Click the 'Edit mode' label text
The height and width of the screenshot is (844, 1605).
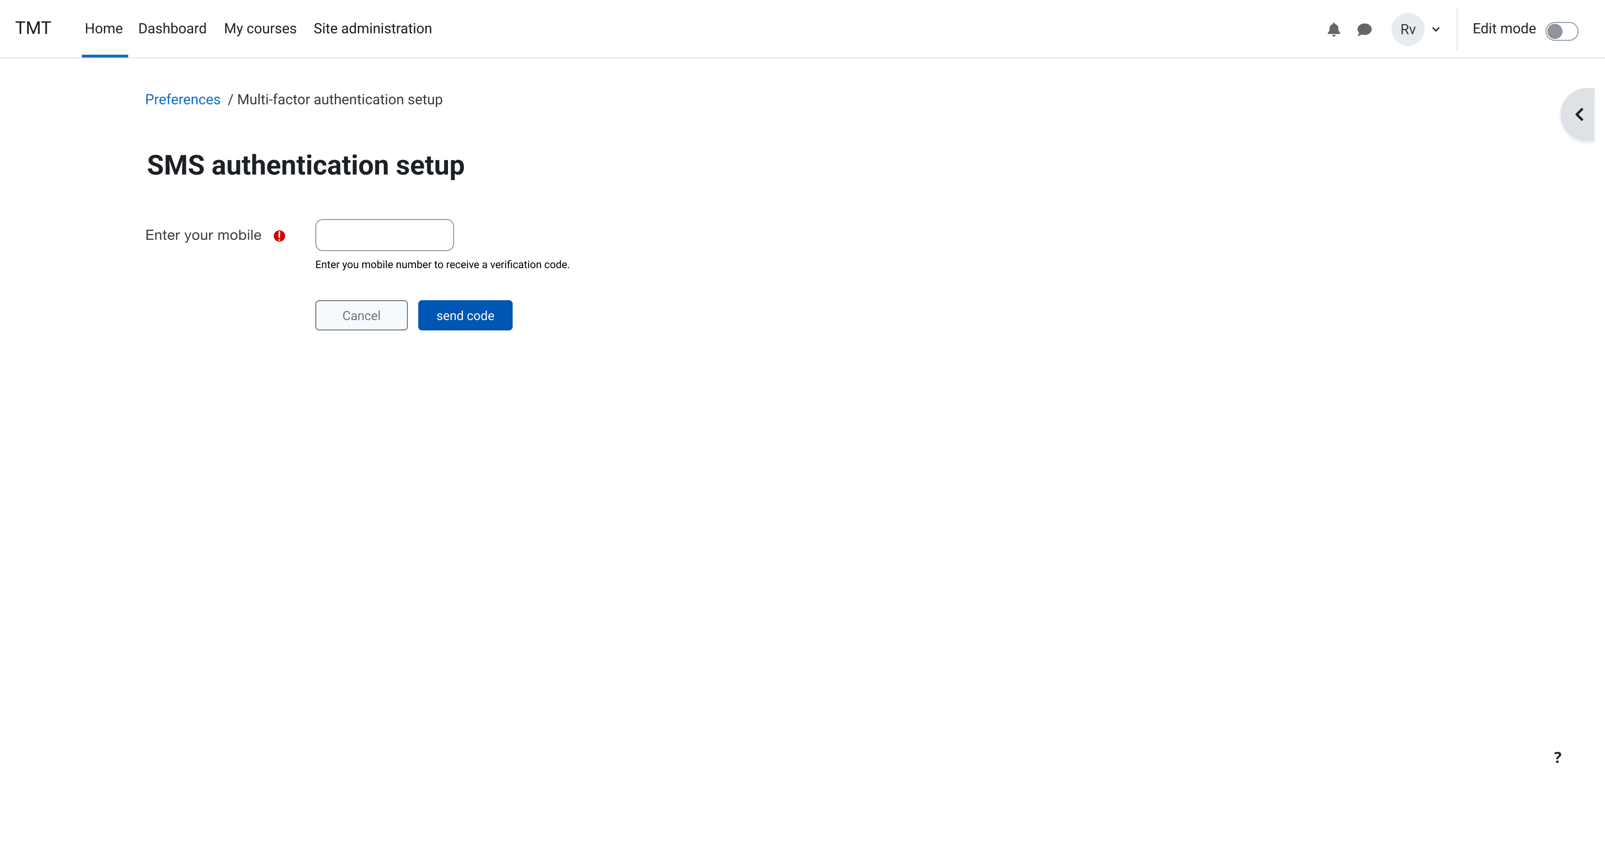coord(1504,29)
